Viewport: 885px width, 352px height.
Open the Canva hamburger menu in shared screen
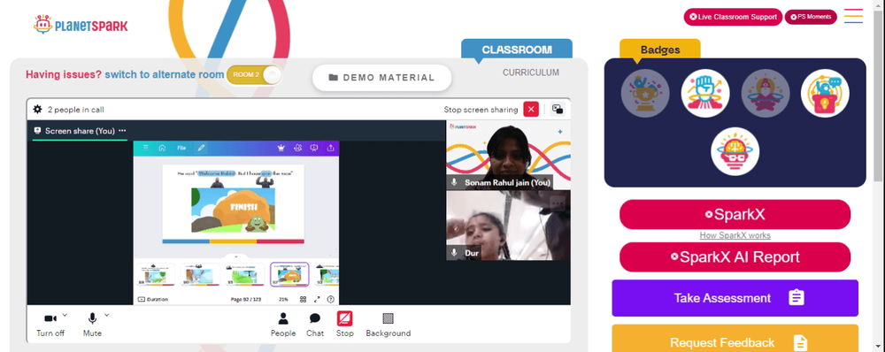[146, 148]
